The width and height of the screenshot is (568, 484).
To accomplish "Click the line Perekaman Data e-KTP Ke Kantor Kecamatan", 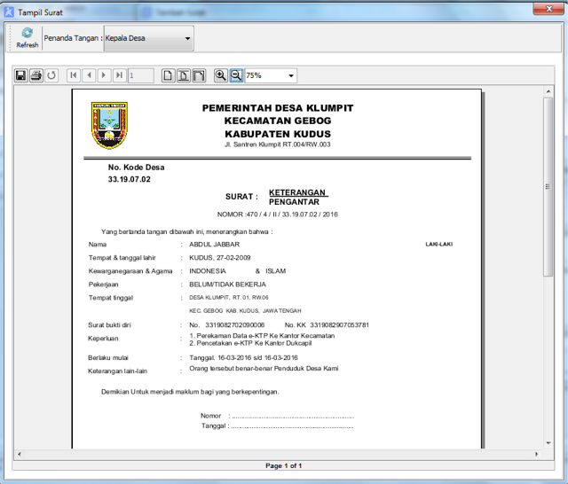I will click(262, 336).
